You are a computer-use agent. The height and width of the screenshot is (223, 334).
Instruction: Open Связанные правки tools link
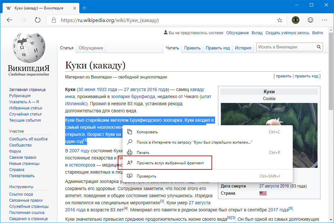click(26, 200)
